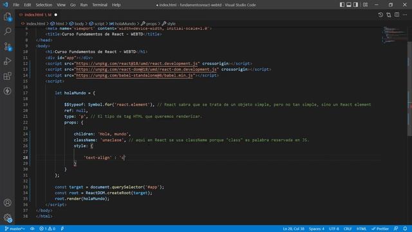Change end of line sequence CRLF
The image size is (412, 232).
pyautogui.click(x=348, y=229)
